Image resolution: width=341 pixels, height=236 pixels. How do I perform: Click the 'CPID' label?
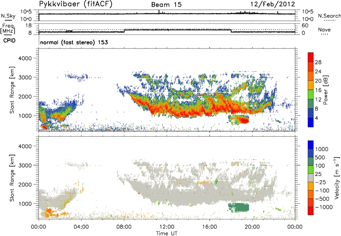9,40
